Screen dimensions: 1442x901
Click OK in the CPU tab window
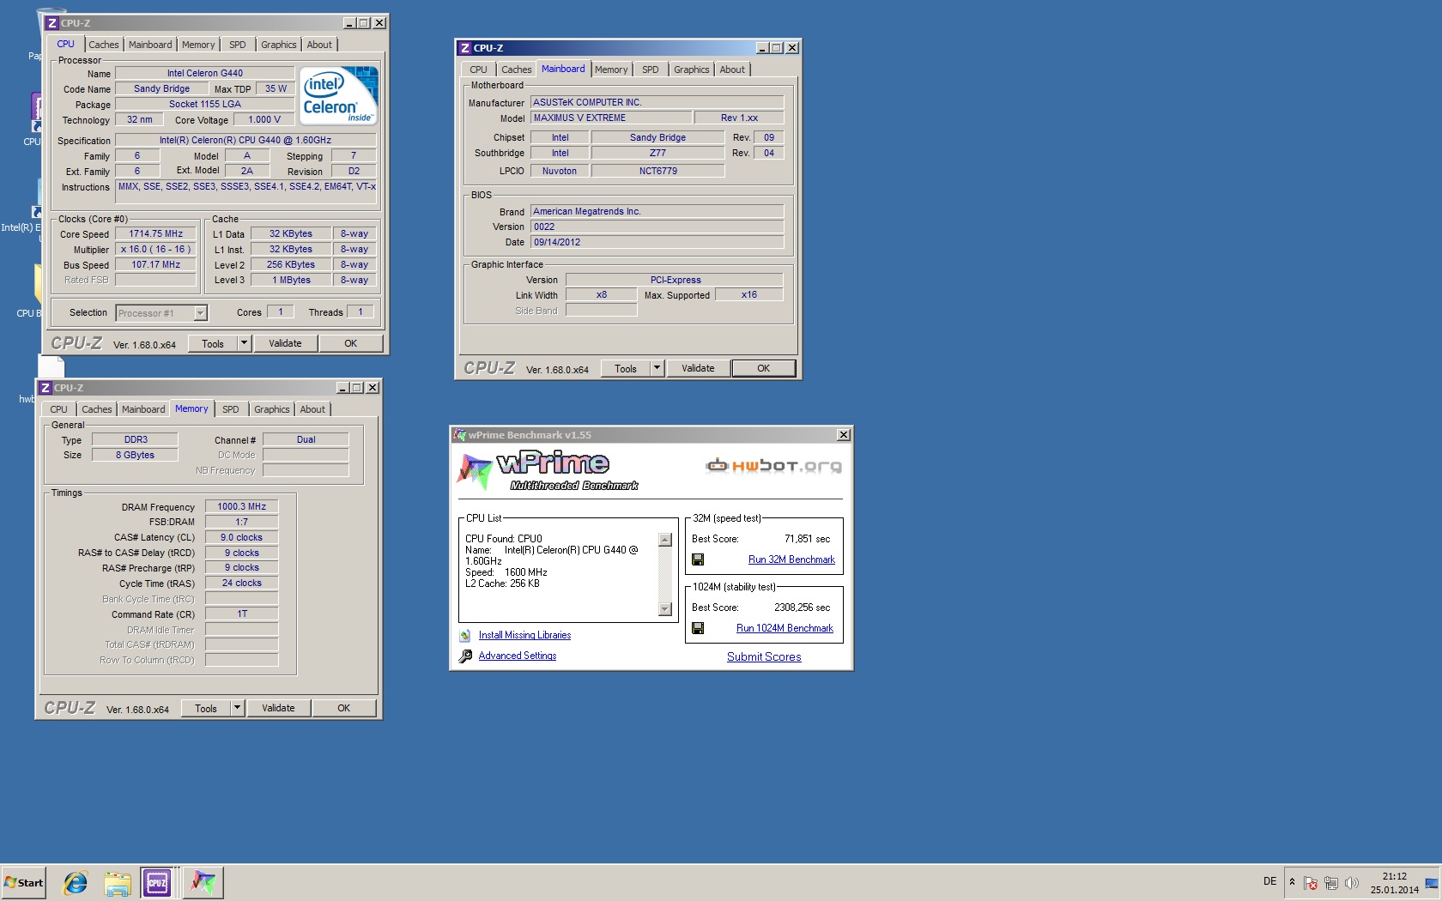[x=350, y=343]
